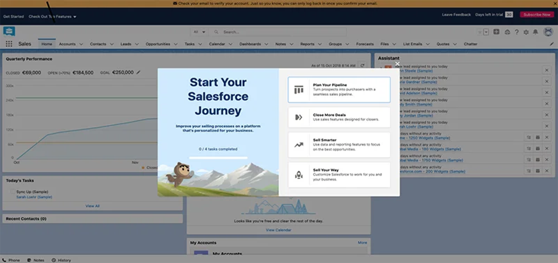The height and width of the screenshot is (263, 558).
Task: Create a task for 1250 Widgets opportunity
Action: point(529,137)
